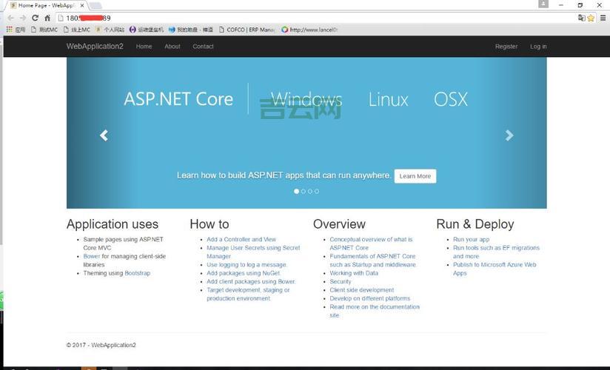Open the apps shortcut in bookmarks bar

pos(16,30)
